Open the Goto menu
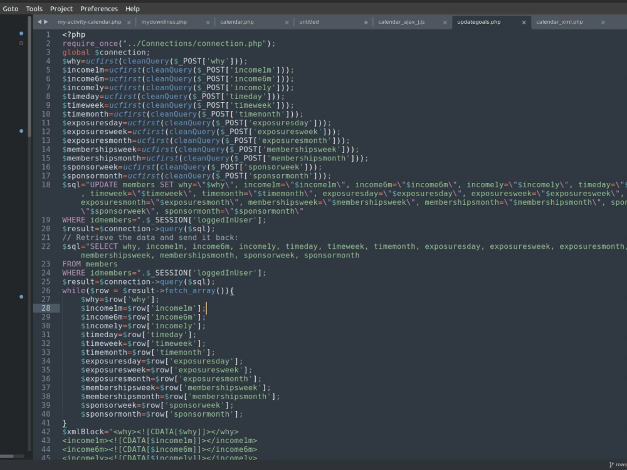Viewport: 627px width, 470px height. click(11, 9)
